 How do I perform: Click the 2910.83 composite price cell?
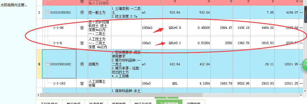coord(262,83)
